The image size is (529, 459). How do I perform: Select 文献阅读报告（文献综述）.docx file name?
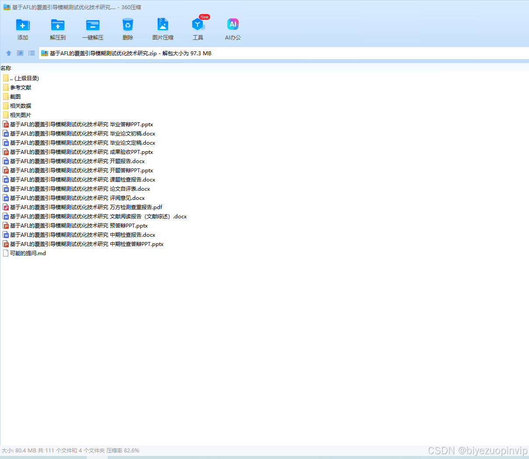click(99, 217)
